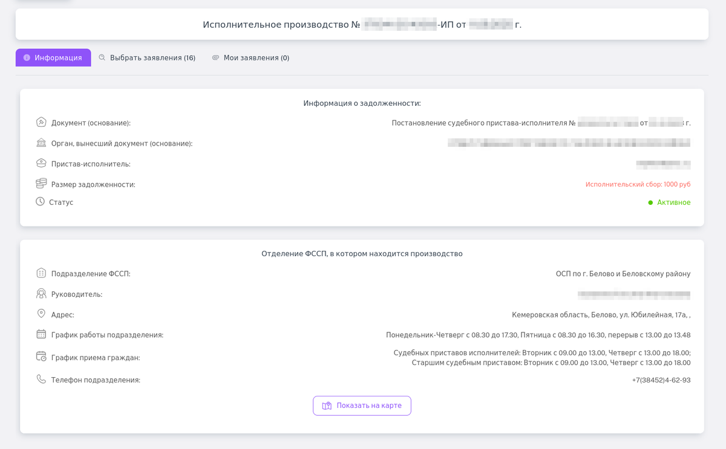726x449 pixels.
Task: Click the building icon beside Орган, вынесший документ
Action: (x=41, y=143)
